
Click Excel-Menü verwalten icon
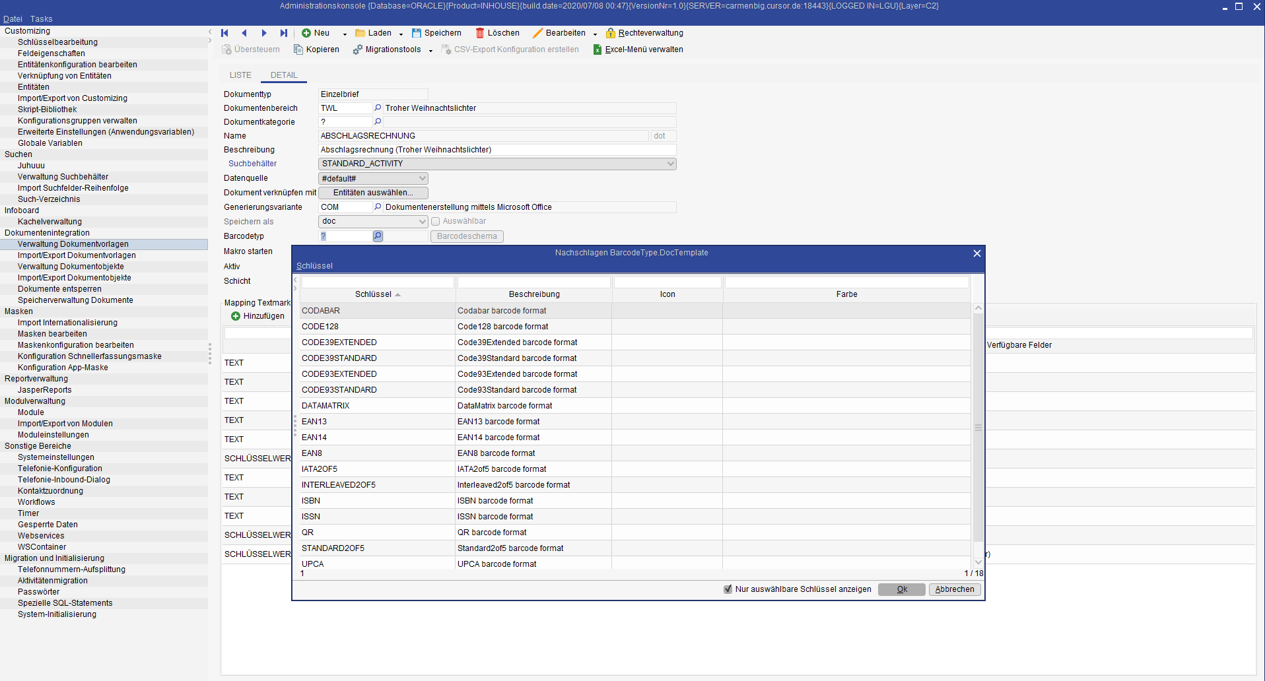[x=598, y=49]
